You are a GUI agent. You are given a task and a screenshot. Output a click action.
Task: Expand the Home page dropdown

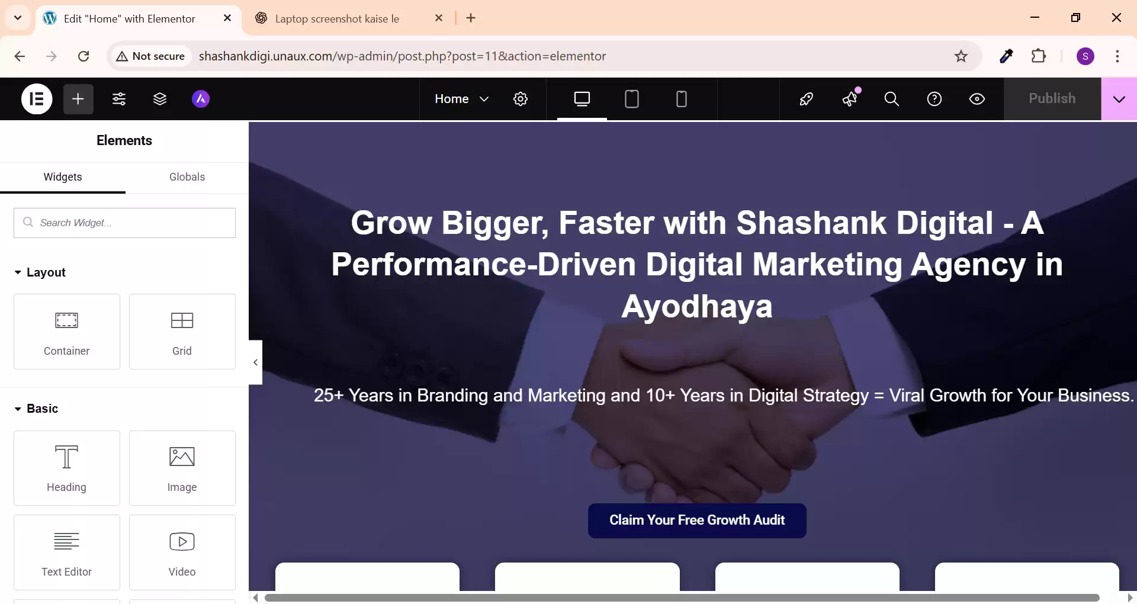461,99
